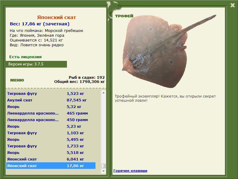Click the highlighted Японский скат 17,86 кг row
Viewport: 238px width, 179px height.
tap(51, 166)
